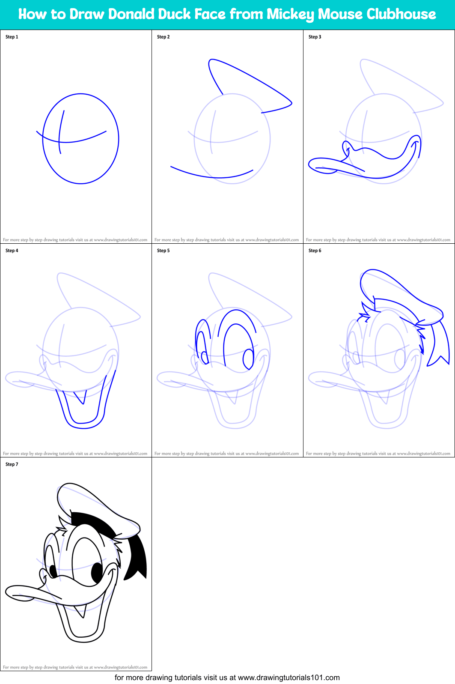Click the website credit under Step 2 panel

point(226,240)
